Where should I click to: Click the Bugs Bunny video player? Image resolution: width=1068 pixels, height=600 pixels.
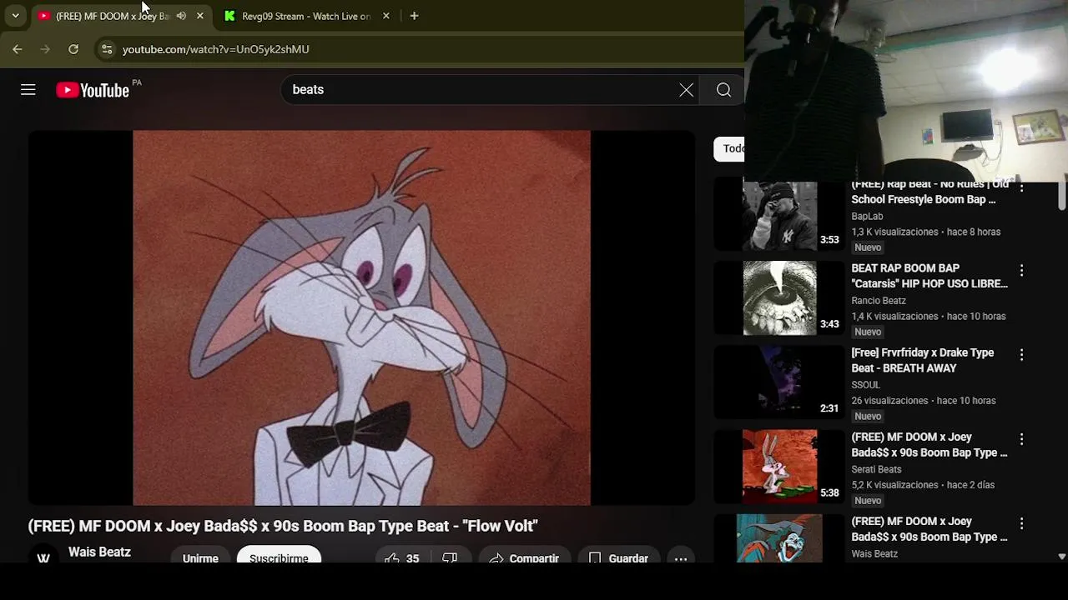(361, 317)
